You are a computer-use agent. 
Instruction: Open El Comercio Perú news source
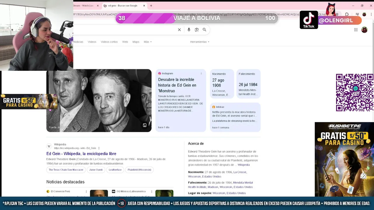pos(60,192)
